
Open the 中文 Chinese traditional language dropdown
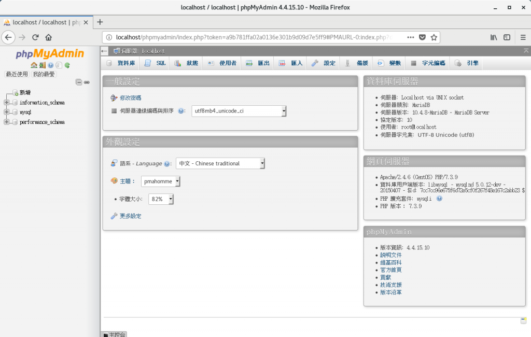tap(220, 164)
